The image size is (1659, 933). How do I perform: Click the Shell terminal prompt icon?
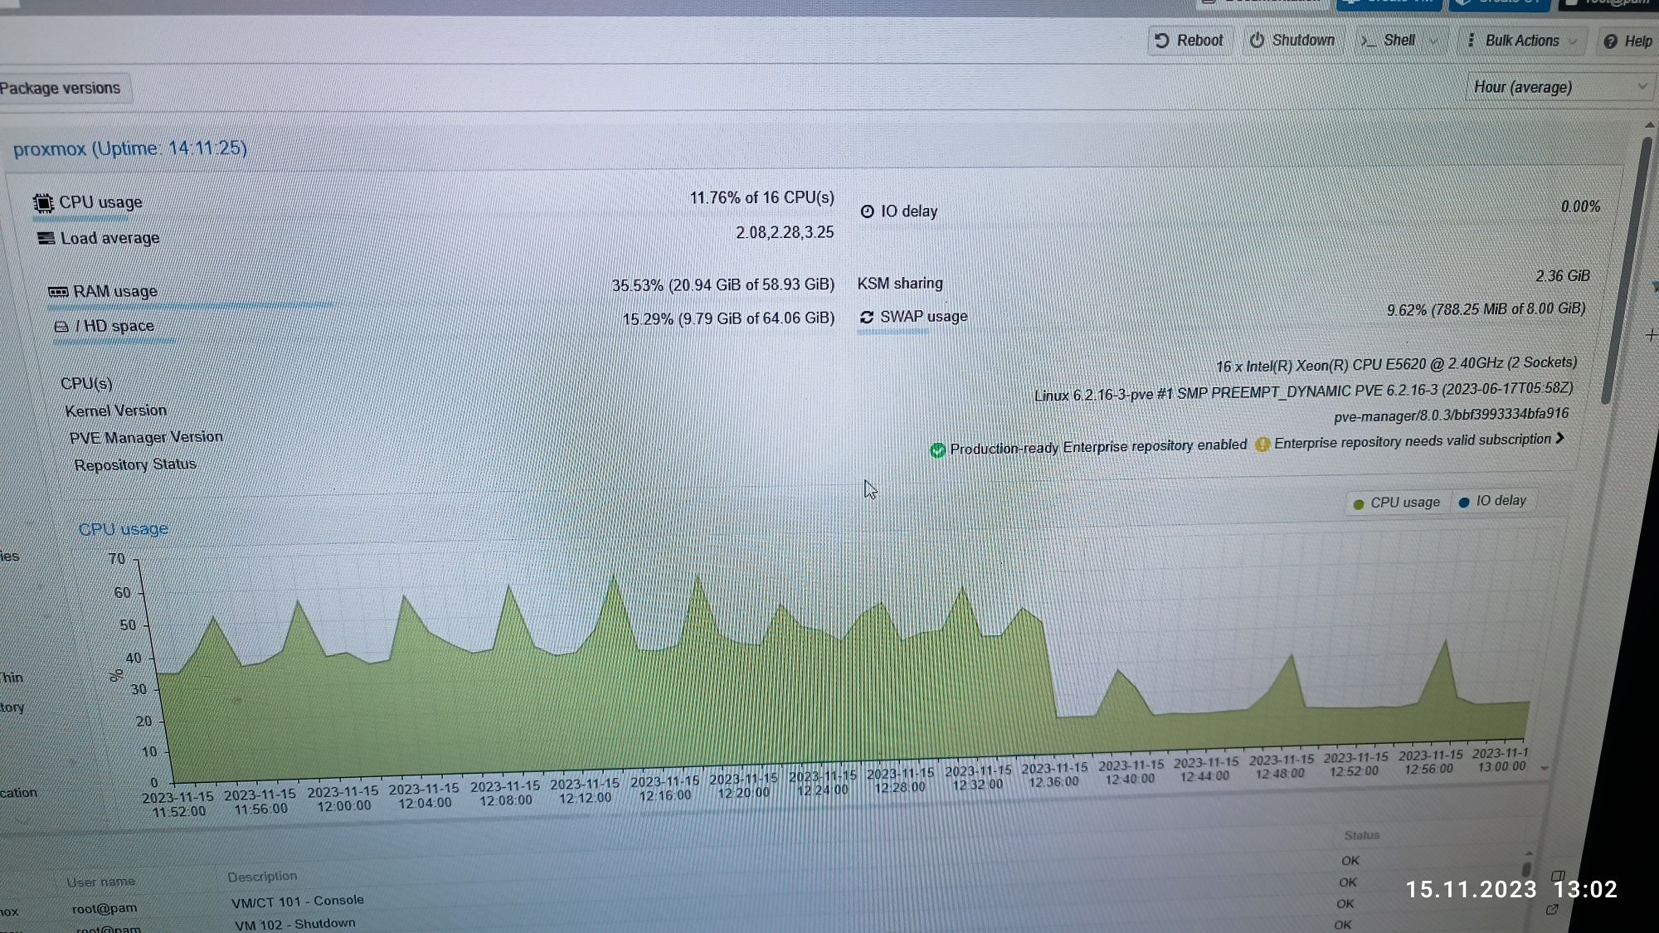point(1367,41)
